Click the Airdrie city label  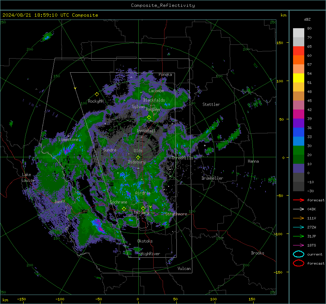[x=143, y=193]
